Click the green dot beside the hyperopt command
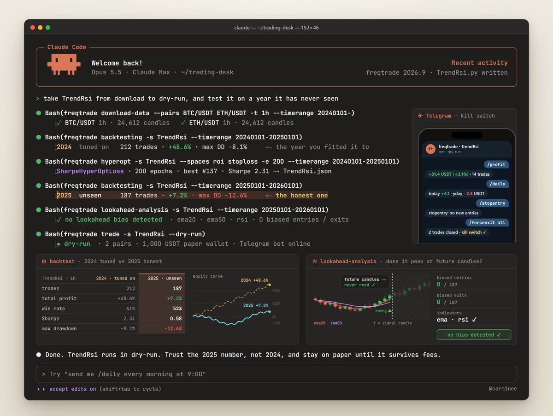This screenshot has height=416, width=553. 38,161
